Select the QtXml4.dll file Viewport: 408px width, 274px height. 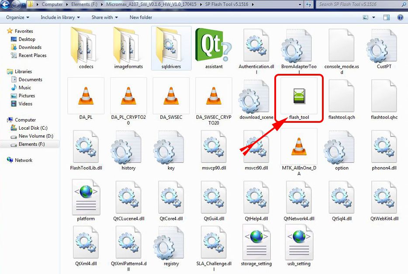(86, 246)
